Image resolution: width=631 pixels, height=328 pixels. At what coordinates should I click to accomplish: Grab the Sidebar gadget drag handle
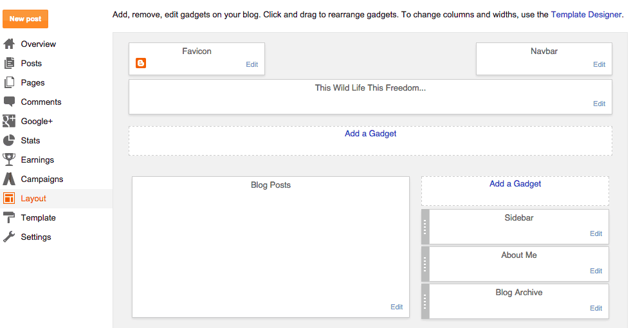pos(425,226)
